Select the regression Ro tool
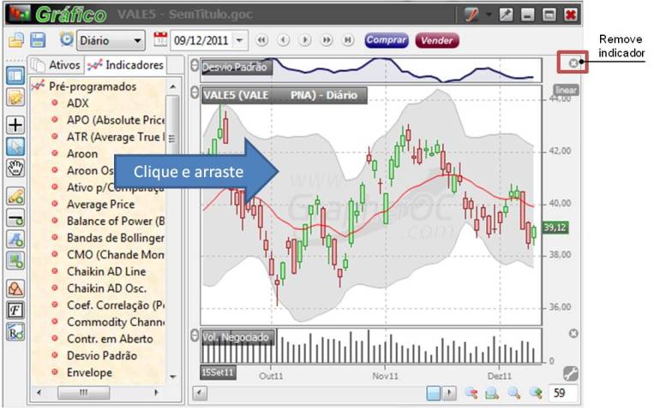Screen dimensions: 654x408 [15, 332]
